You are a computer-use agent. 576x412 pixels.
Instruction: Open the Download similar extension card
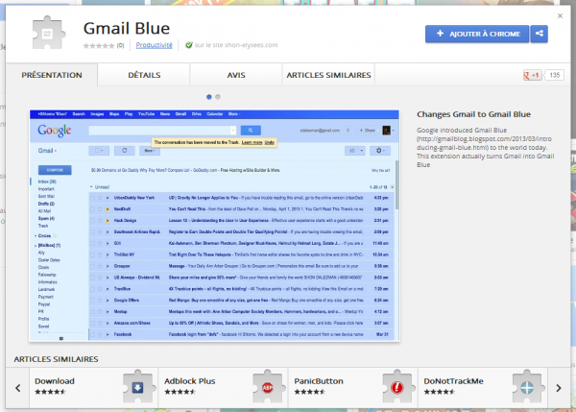coord(93,388)
